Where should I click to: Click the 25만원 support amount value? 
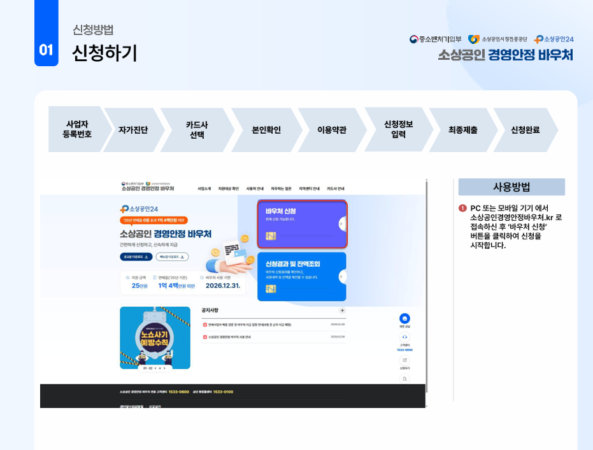[x=139, y=286]
